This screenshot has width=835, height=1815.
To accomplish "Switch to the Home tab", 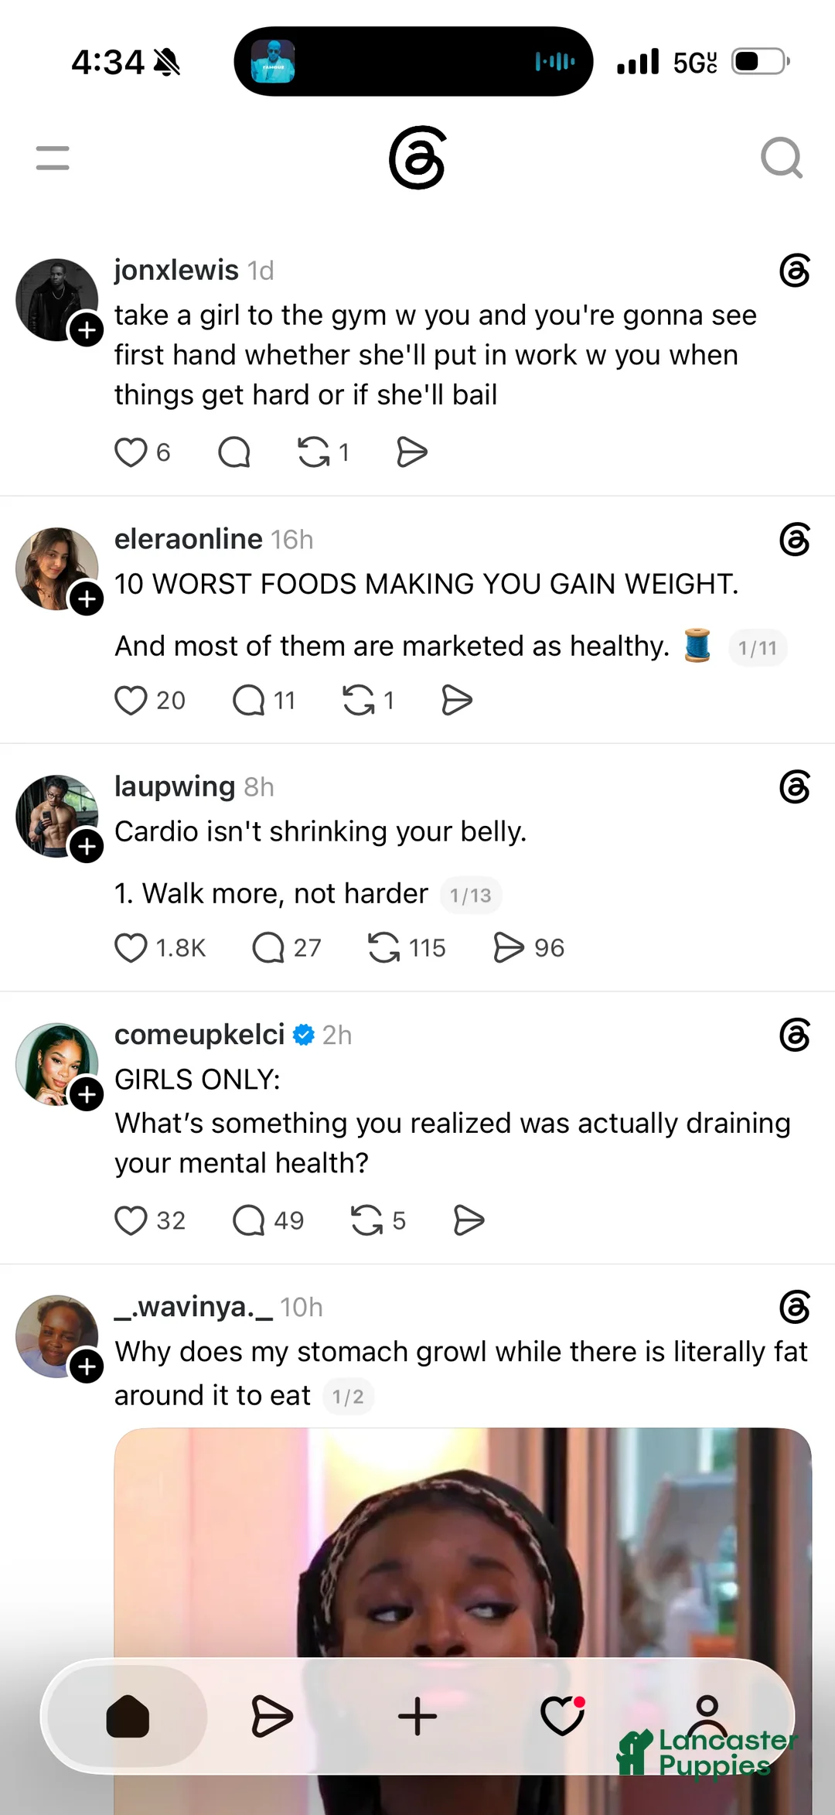I will [x=128, y=1717].
